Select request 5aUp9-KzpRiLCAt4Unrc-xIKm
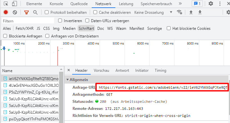 [30, 112]
